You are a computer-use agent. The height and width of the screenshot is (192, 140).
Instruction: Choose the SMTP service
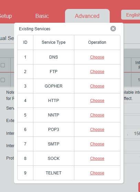[x=97, y=144]
